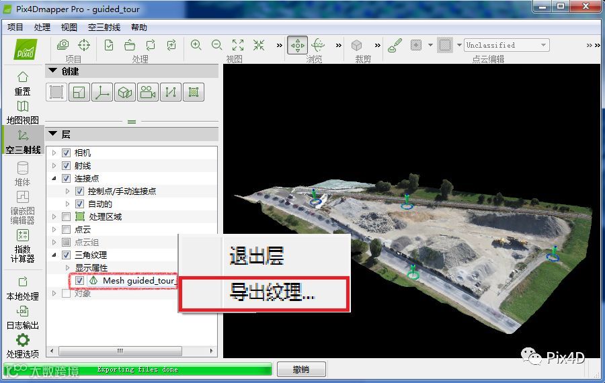Select the standard pan navigation mode icon
This screenshot has height=383, width=605.
tap(298, 45)
